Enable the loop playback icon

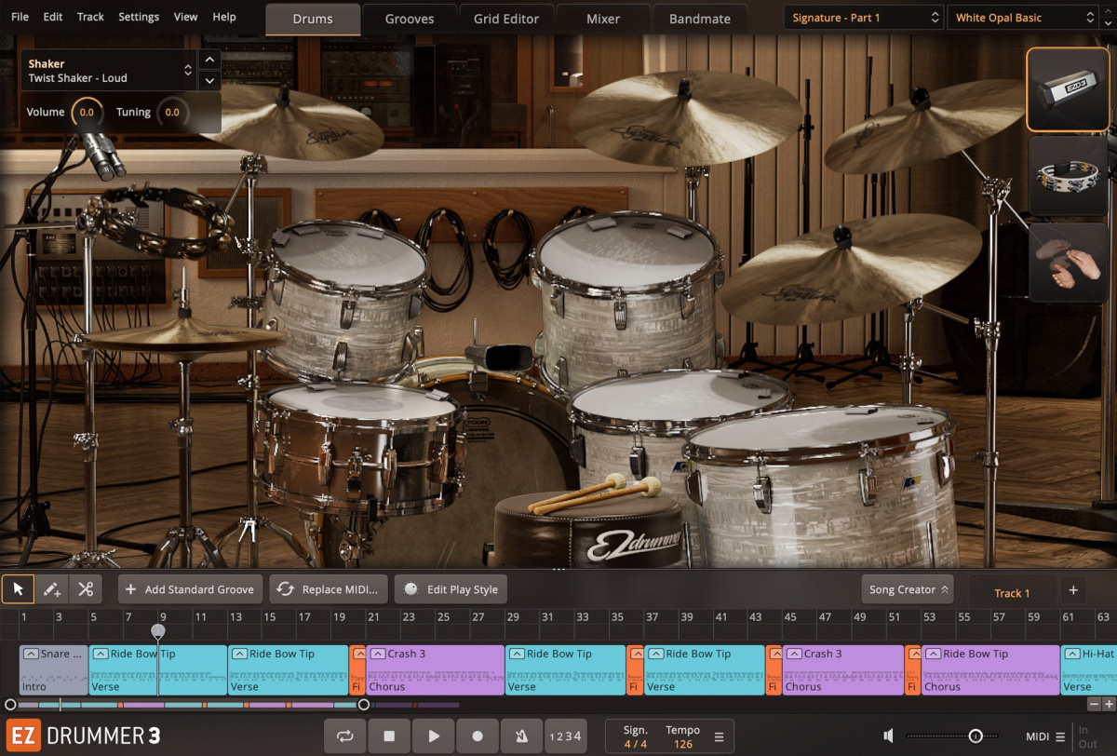pos(344,736)
